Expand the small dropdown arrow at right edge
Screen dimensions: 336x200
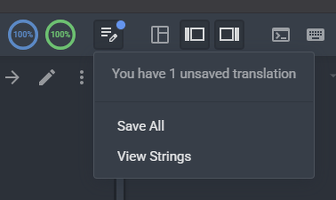(x=333, y=76)
